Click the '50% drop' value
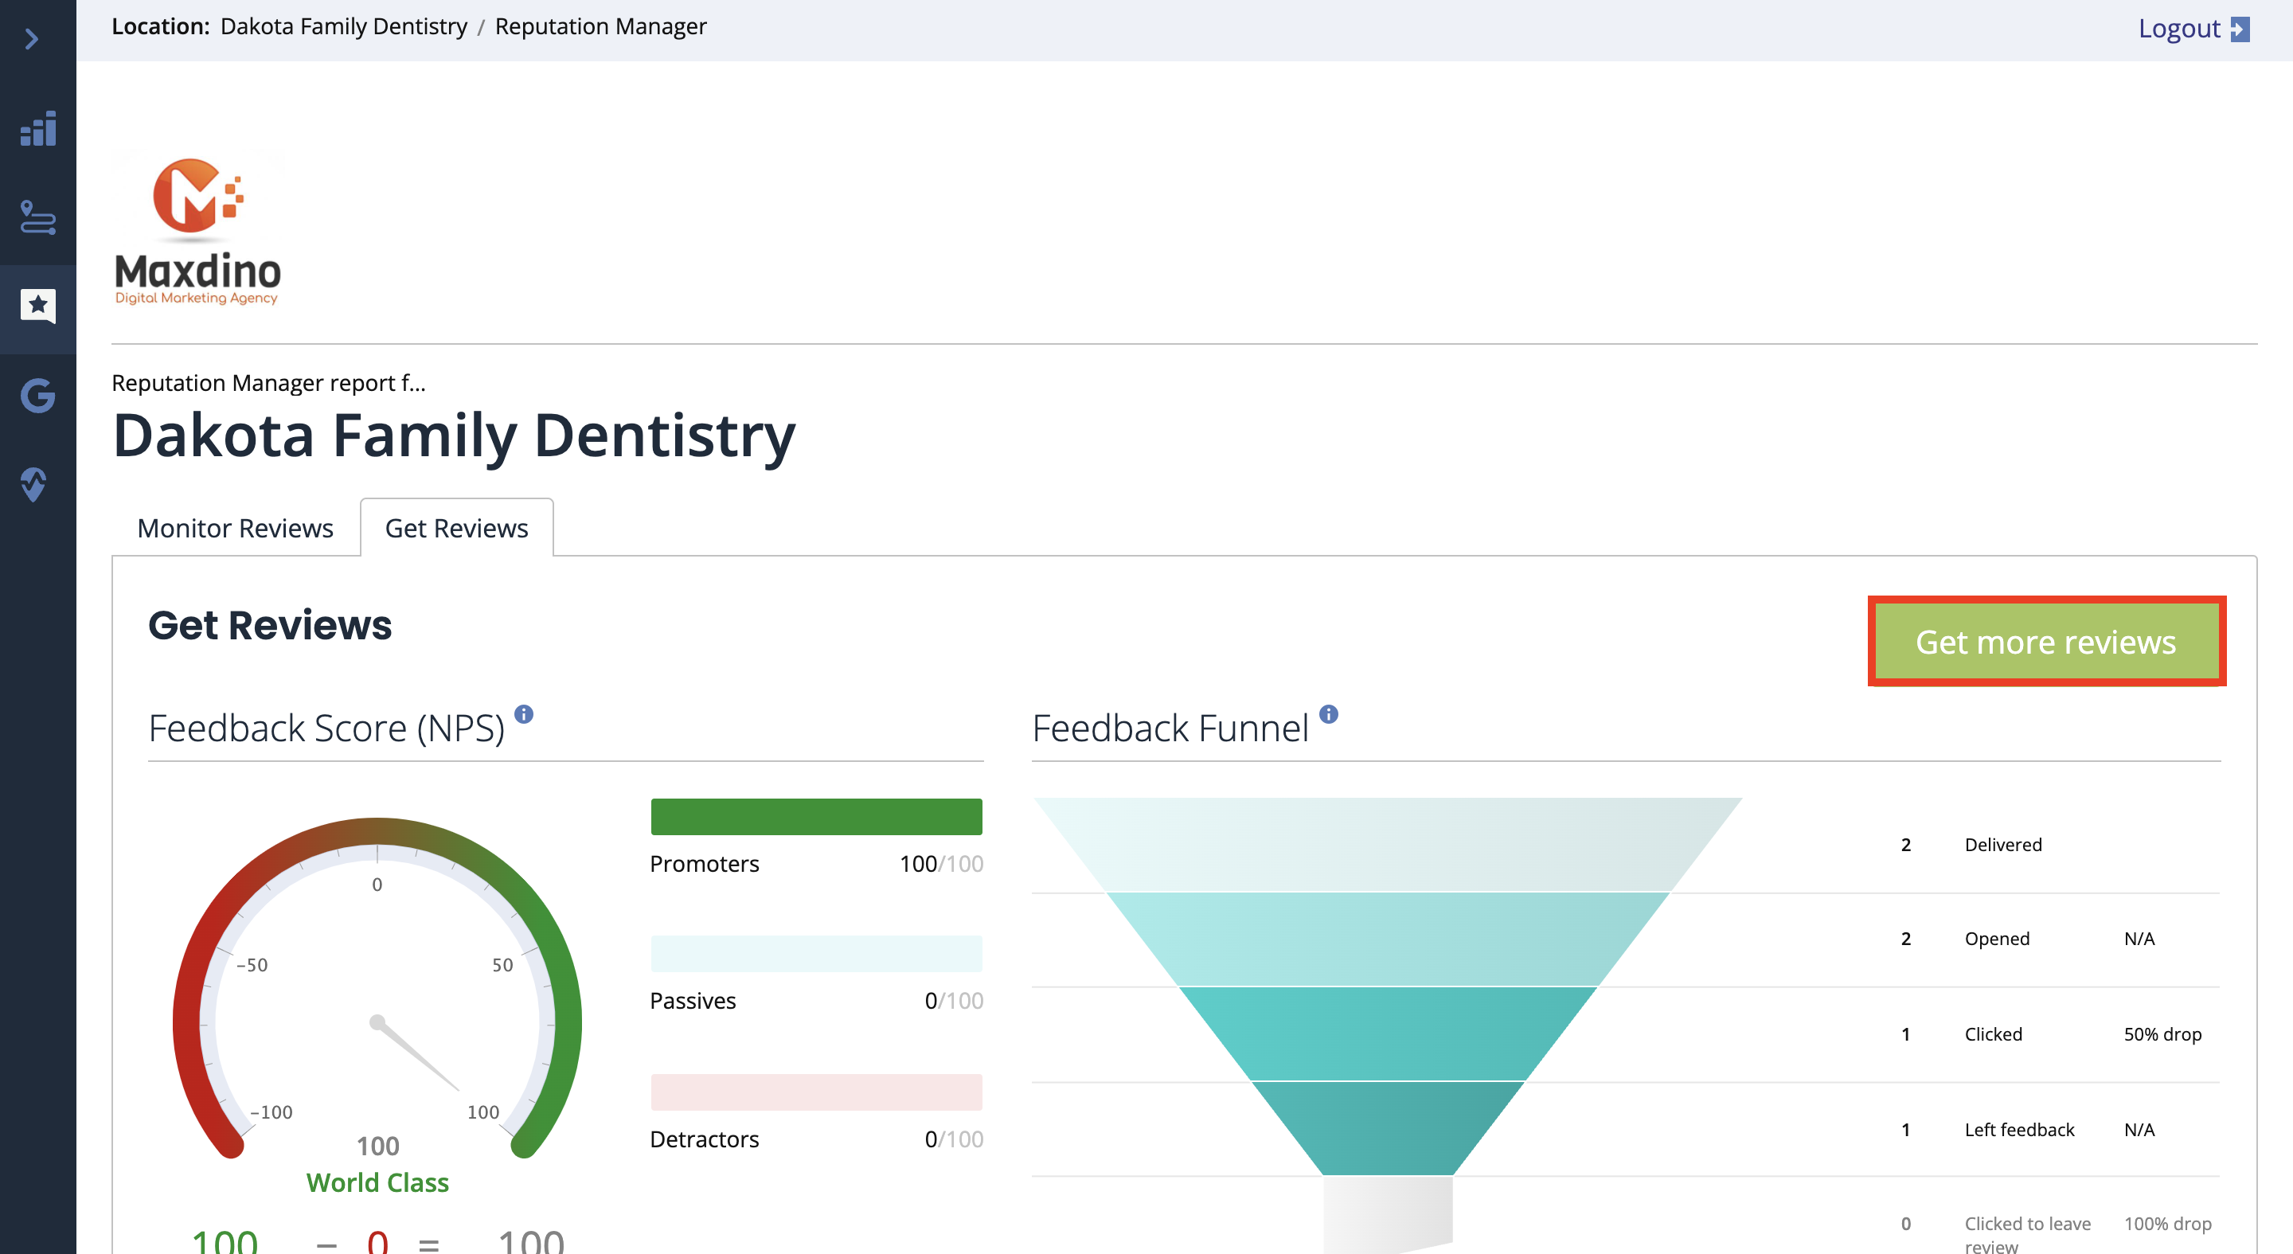Viewport: 2293px width, 1254px height. [2162, 1034]
